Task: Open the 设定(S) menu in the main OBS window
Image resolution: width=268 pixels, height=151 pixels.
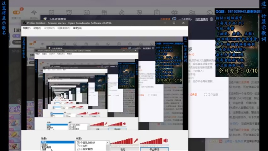Action: point(37,28)
